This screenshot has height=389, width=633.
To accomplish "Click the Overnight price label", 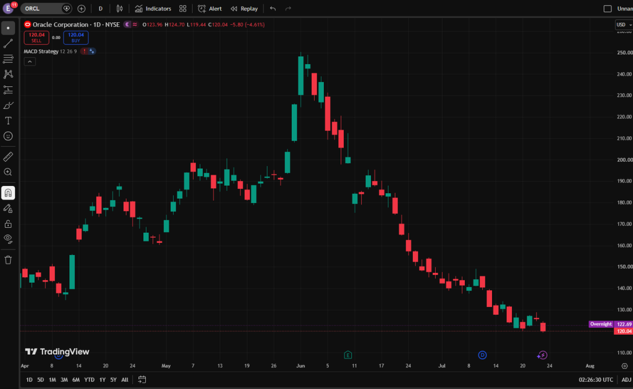I will [x=601, y=324].
